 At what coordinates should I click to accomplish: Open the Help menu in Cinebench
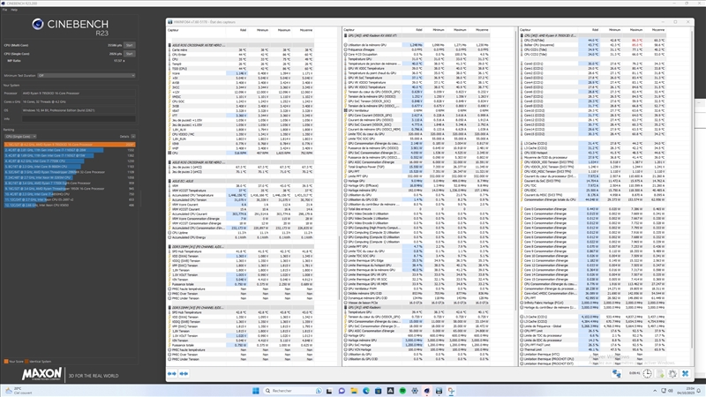(13, 9)
